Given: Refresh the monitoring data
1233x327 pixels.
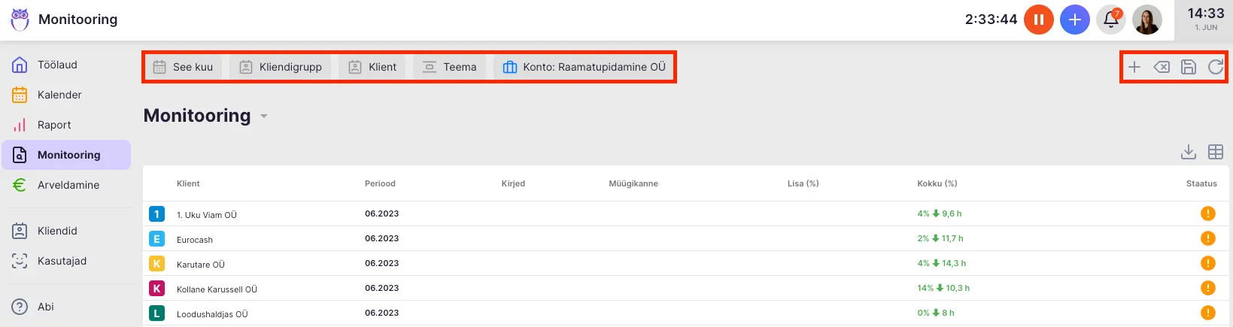Looking at the screenshot, I should pyautogui.click(x=1215, y=67).
